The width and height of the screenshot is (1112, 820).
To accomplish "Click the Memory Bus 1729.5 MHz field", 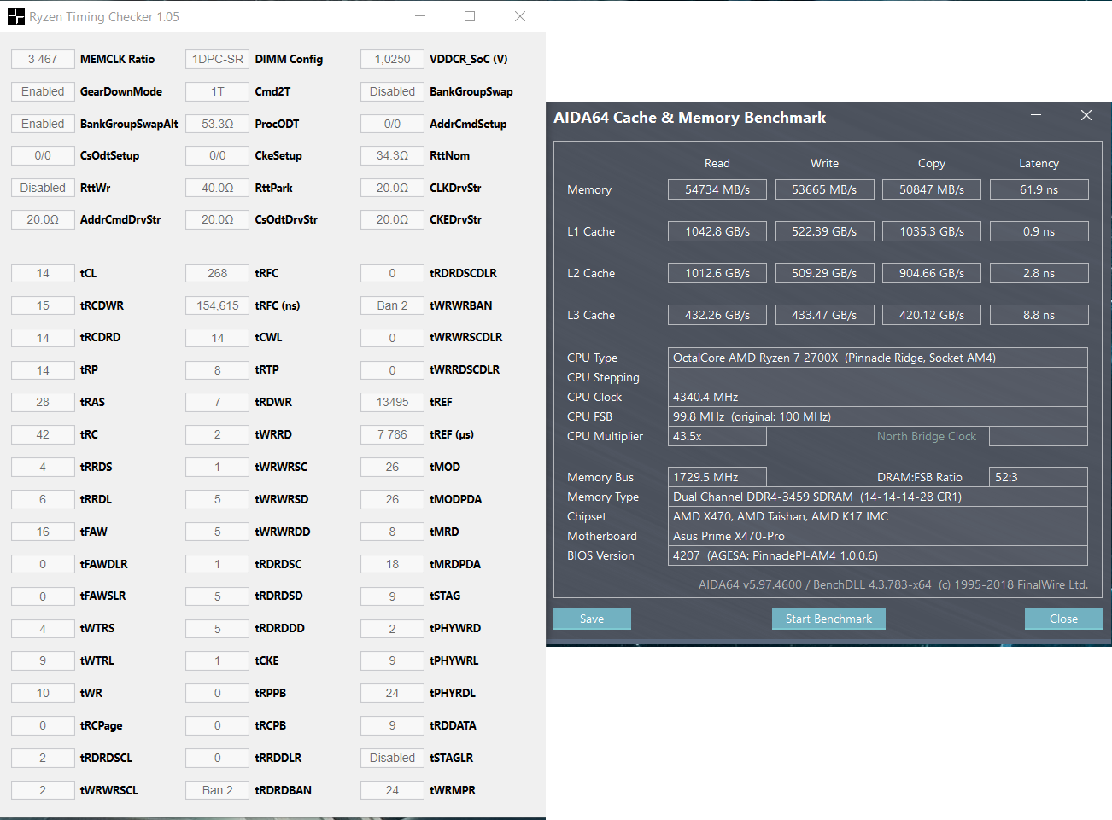I will 717,477.
